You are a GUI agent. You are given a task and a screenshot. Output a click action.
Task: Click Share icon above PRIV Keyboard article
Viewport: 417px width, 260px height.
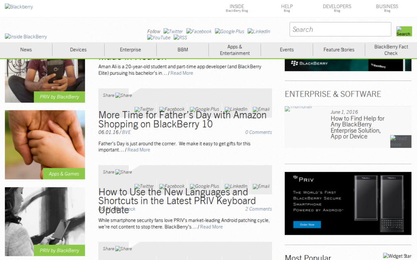click(x=124, y=172)
